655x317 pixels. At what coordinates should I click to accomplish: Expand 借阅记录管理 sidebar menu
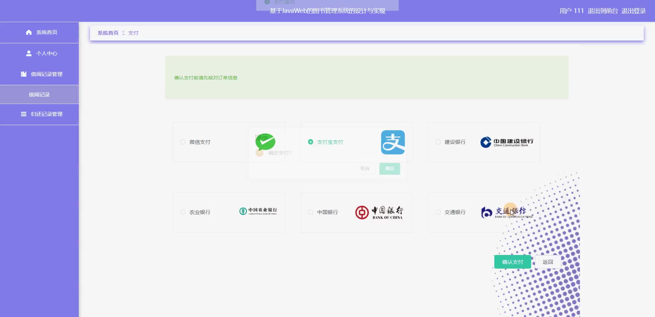coord(39,74)
